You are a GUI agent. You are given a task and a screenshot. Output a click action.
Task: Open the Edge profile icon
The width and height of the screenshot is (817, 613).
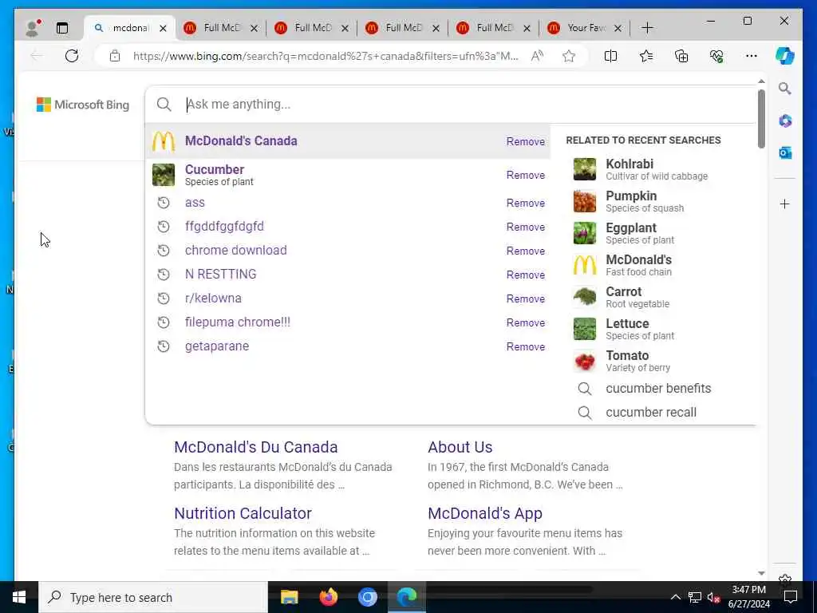[32, 28]
